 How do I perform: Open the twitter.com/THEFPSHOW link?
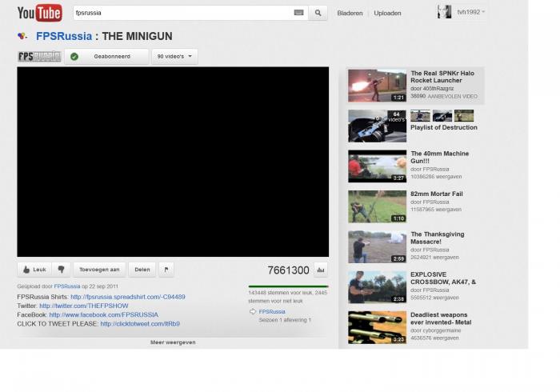pyautogui.click(x=83, y=306)
